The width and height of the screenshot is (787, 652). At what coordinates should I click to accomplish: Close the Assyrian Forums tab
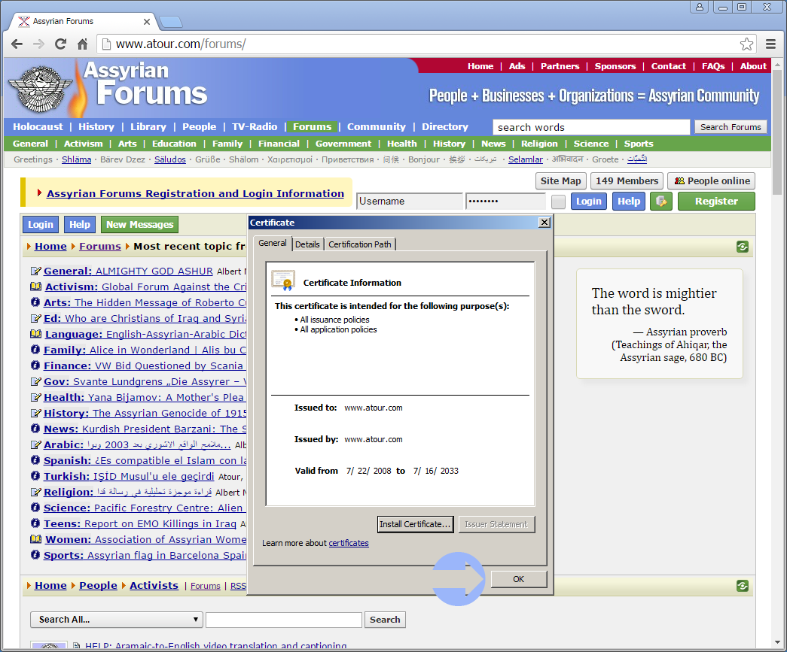[x=147, y=22]
